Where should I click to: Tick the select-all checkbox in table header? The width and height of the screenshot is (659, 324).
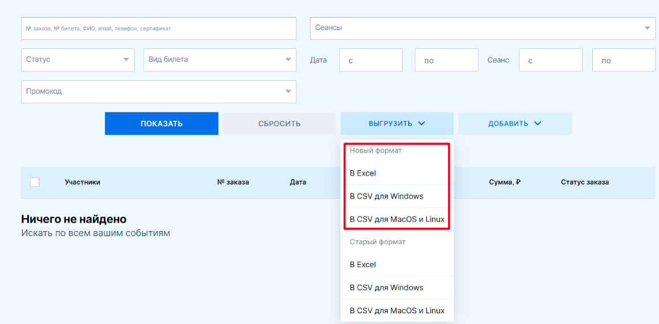[x=35, y=182]
